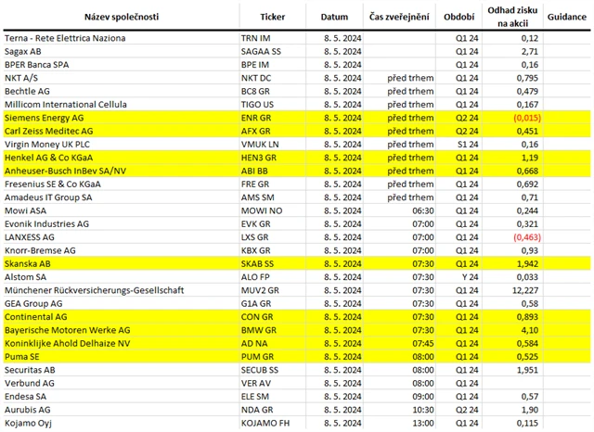The image size is (594, 432).
Task: Select the PUM GR ticker cell
Action: click(272, 354)
